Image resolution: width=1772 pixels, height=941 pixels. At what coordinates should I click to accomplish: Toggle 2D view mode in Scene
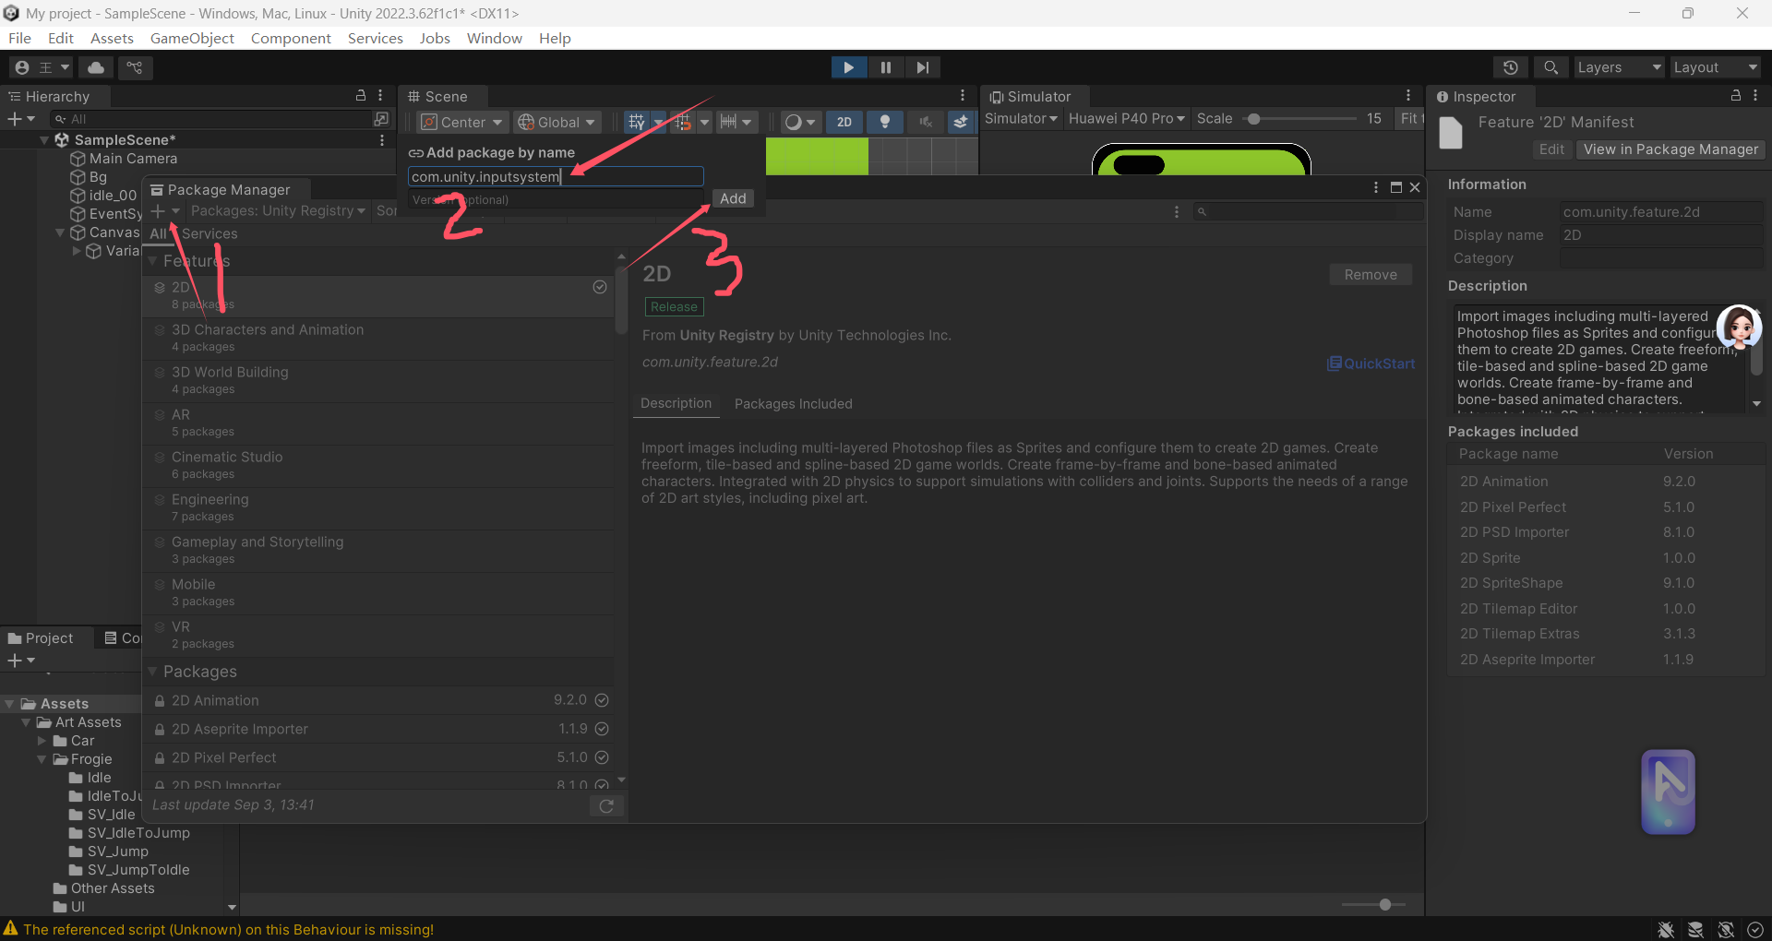844,122
